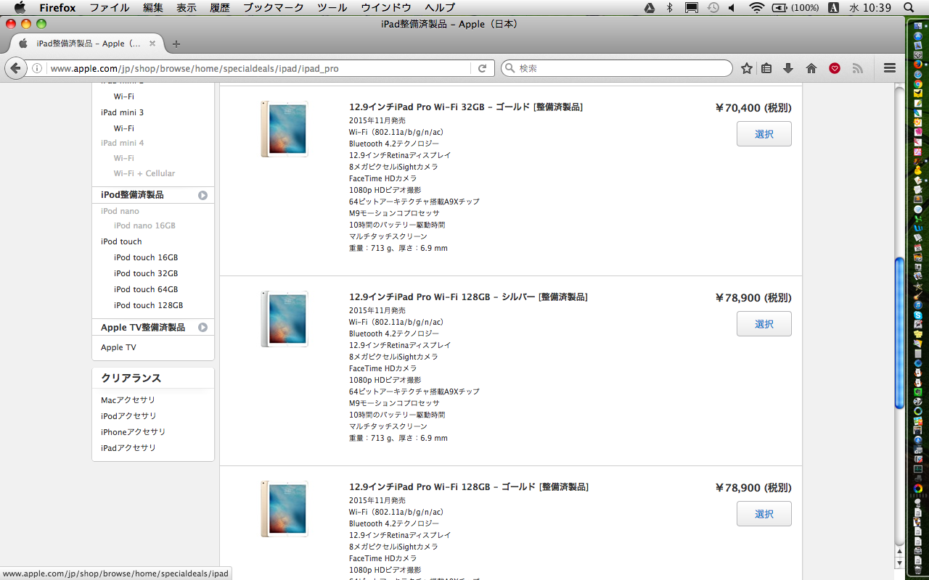Open the ツール menu
Viewport: 929px width, 580px height.
[332, 7]
